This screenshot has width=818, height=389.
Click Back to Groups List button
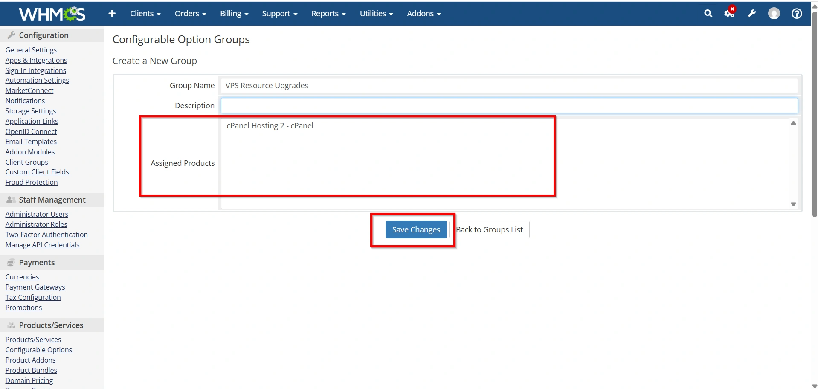489,229
